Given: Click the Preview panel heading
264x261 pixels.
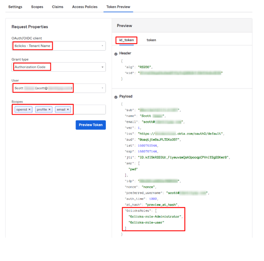Looking at the screenshot, I should (x=124, y=26).
